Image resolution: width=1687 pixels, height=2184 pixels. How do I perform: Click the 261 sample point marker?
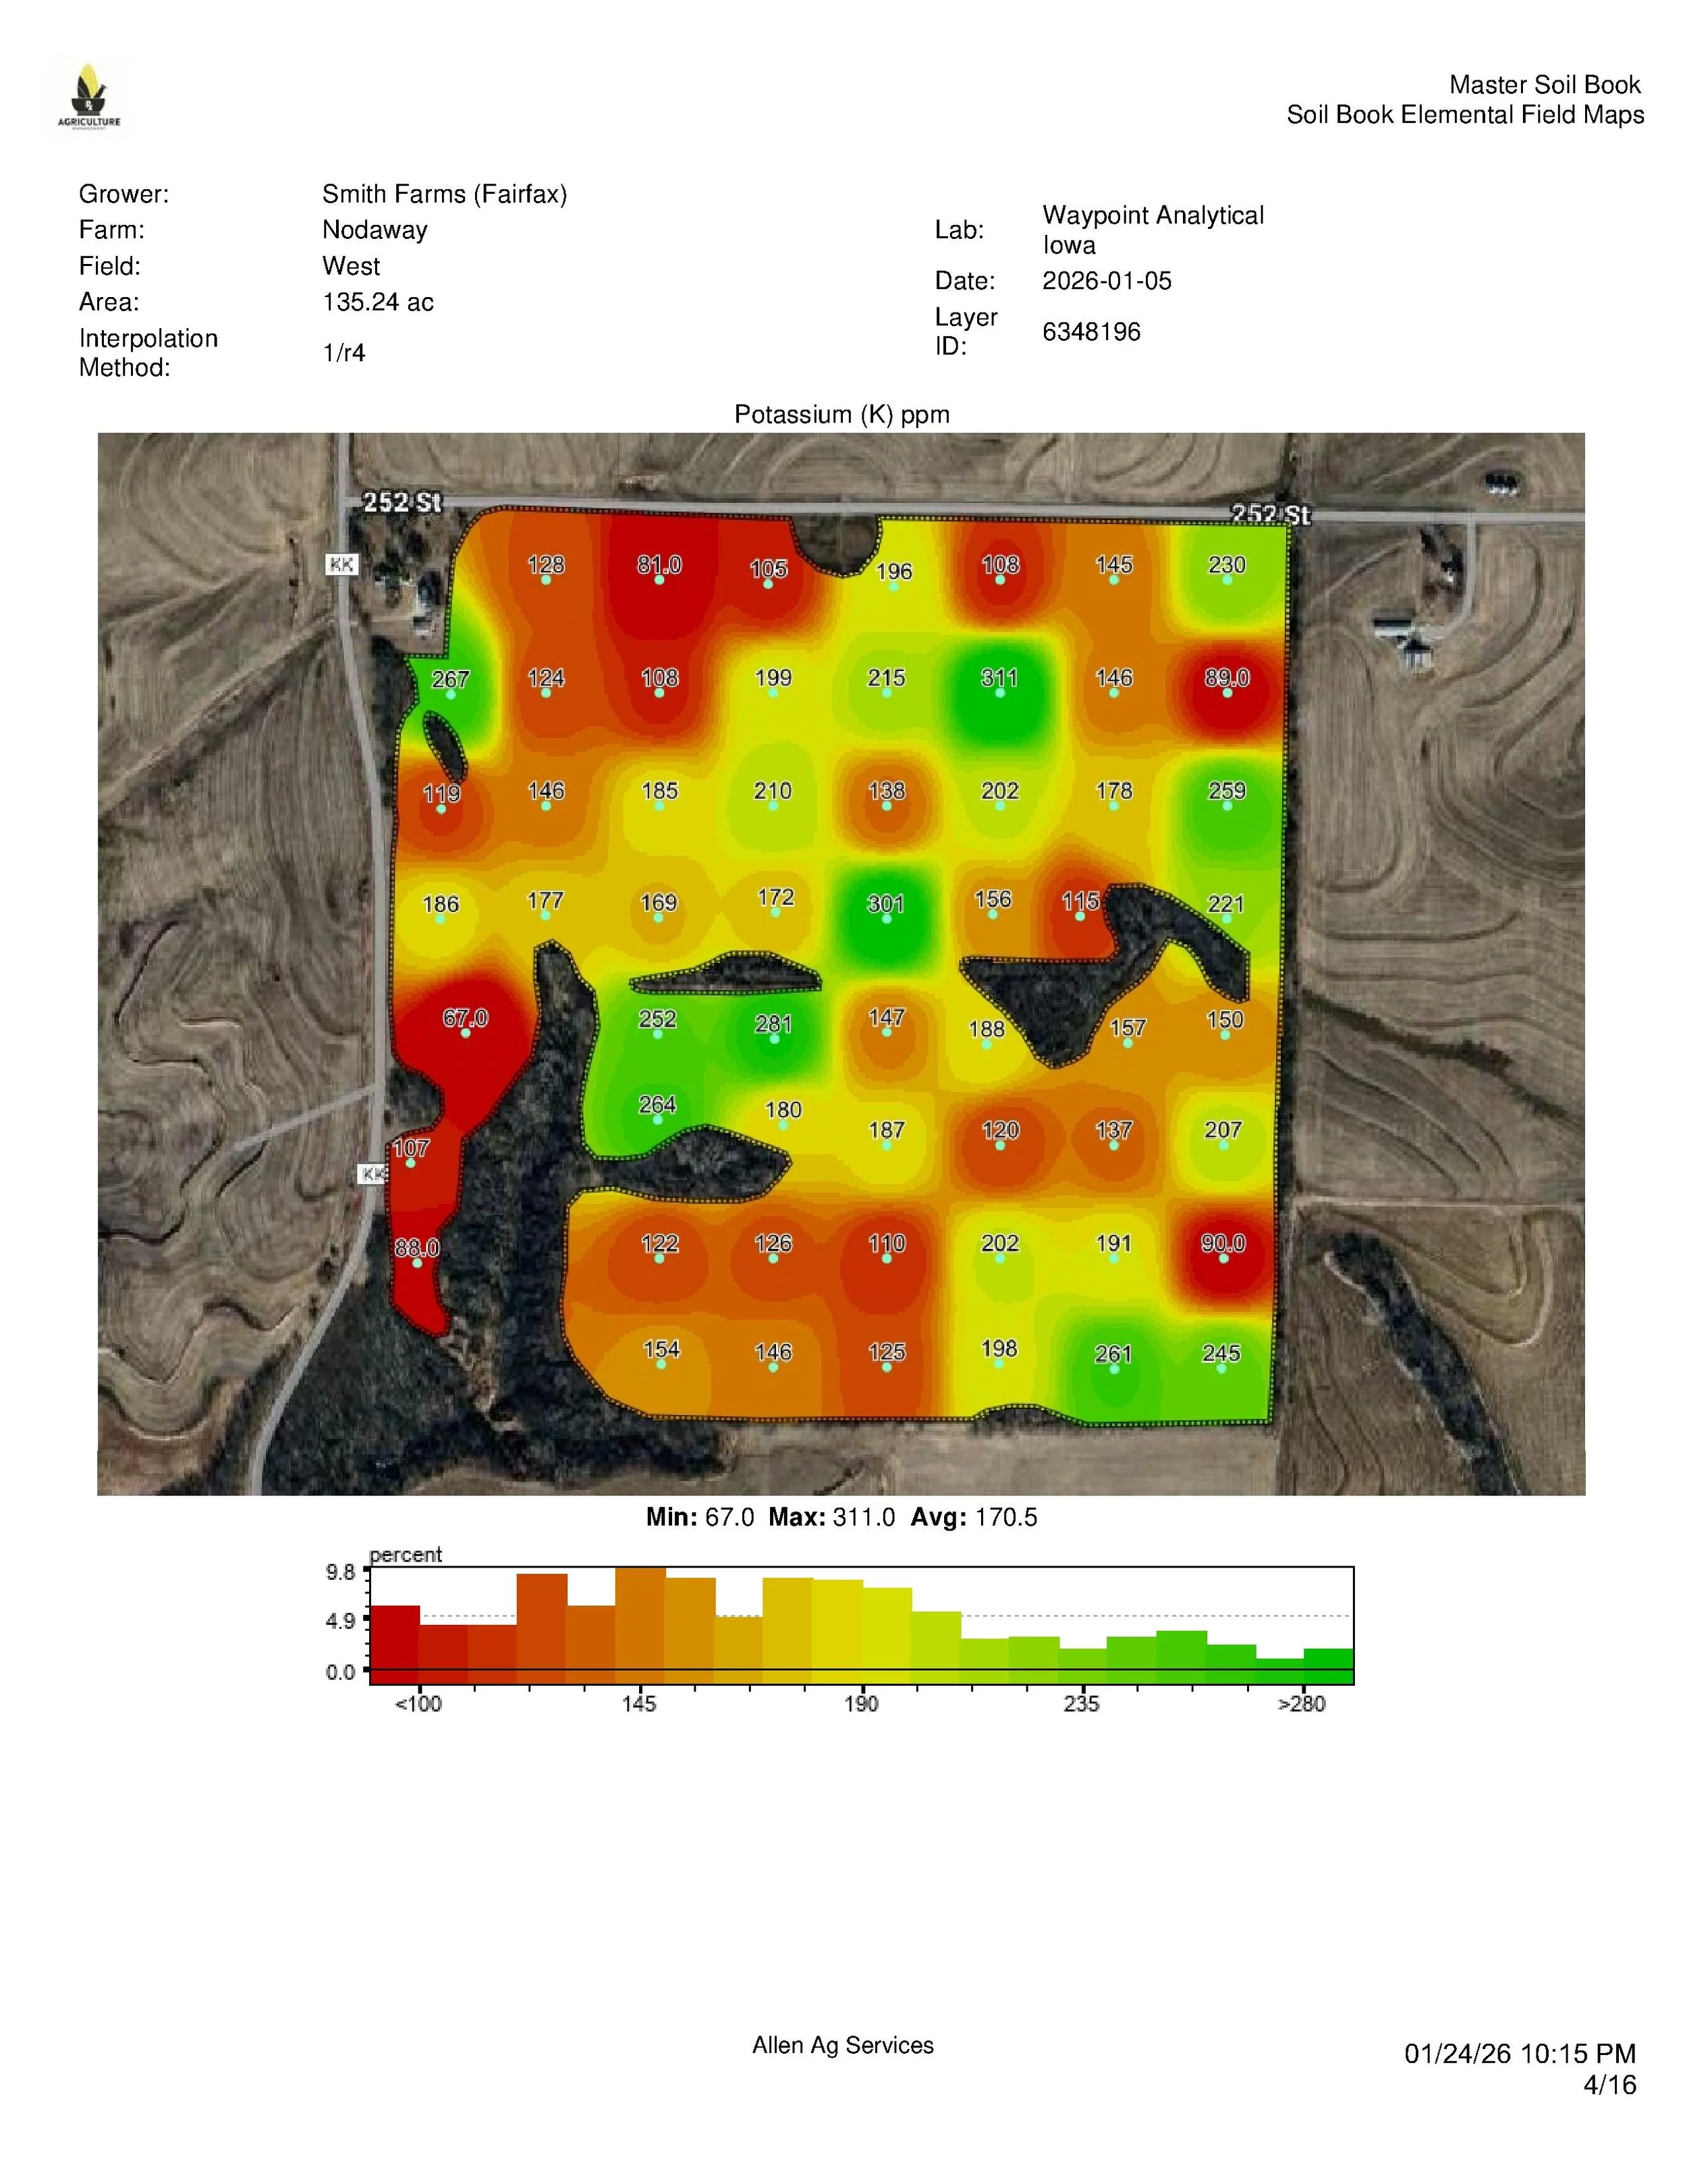tap(1113, 1369)
